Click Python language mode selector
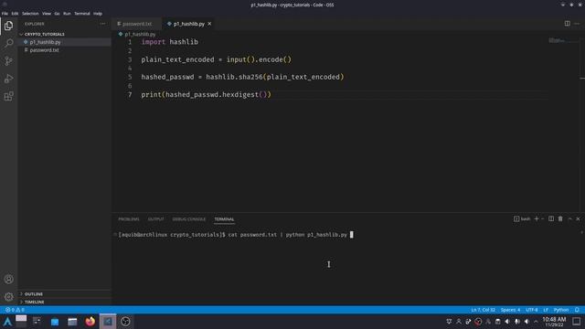Viewport: 585px width, 329px height. [x=560, y=310]
